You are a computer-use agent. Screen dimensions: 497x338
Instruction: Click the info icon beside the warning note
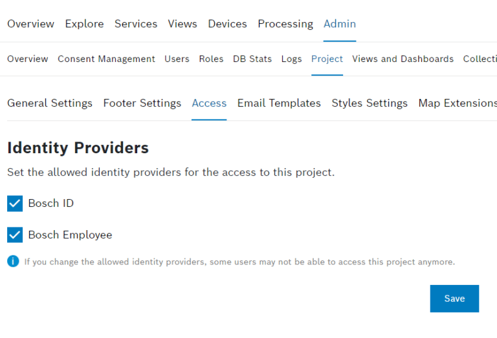tap(13, 262)
